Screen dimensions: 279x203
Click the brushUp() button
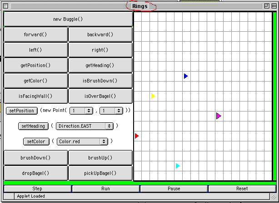[x=100, y=158]
